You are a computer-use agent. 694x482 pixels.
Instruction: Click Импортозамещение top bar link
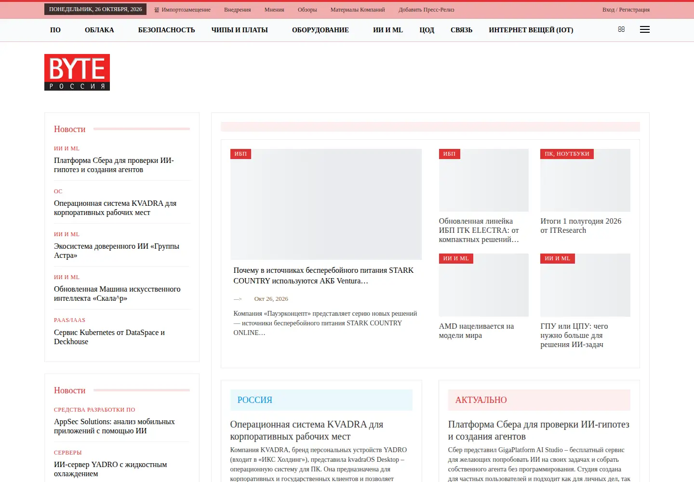186,10
